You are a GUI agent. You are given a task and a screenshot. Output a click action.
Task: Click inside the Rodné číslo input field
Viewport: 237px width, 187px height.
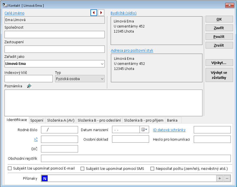click(x=59, y=129)
